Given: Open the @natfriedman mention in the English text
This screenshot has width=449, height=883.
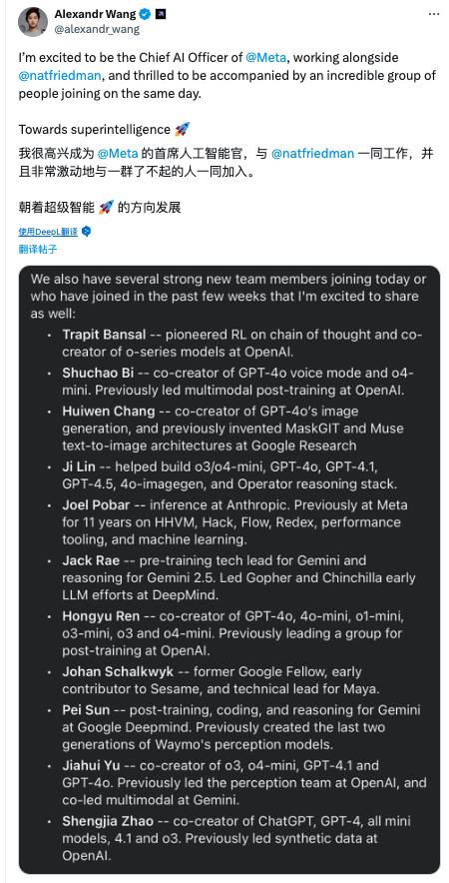Looking at the screenshot, I should [54, 76].
